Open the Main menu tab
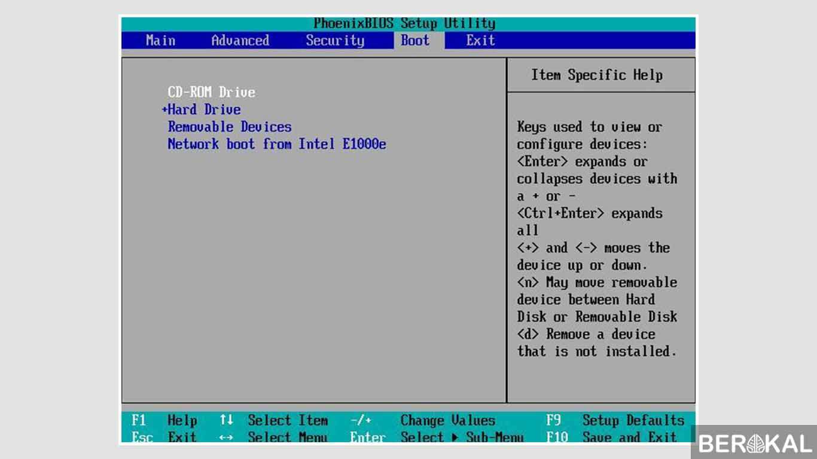Screen dimensions: 817x459 [x=160, y=41]
